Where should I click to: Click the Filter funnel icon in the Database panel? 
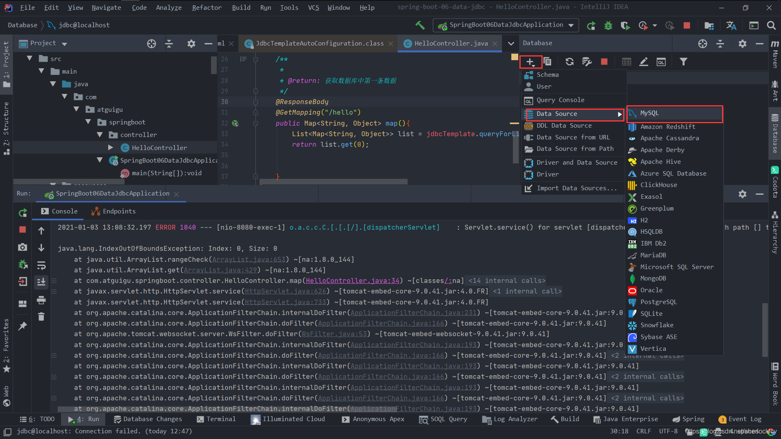click(x=683, y=62)
